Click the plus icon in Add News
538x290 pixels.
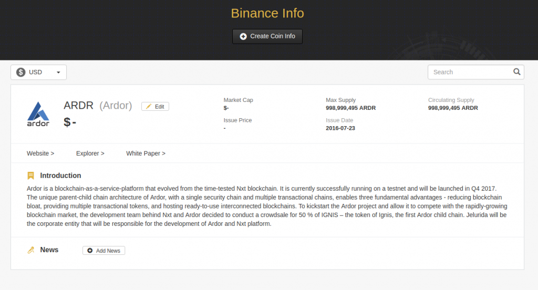[x=90, y=251]
